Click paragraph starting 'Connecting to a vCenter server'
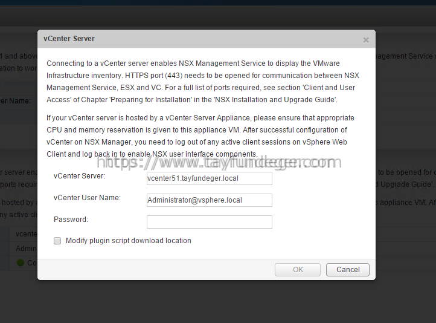436x323 pixels. [203, 82]
